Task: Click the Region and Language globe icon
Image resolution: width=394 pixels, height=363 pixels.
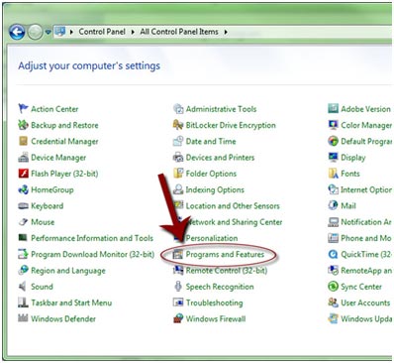Action: click(23, 270)
